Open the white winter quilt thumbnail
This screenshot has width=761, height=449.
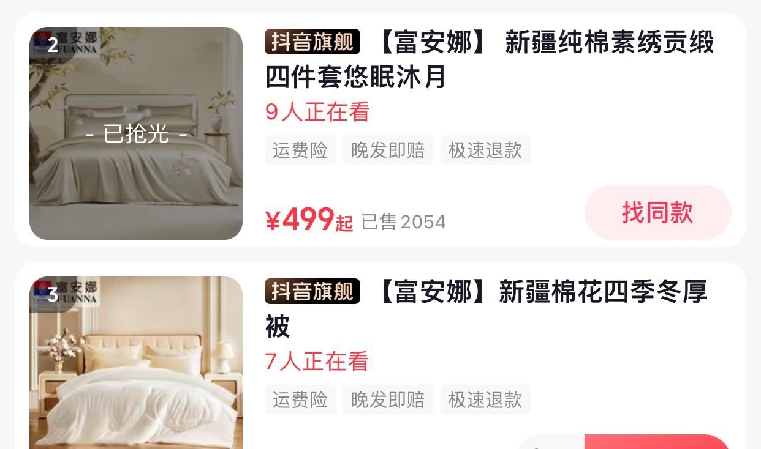[x=136, y=363]
